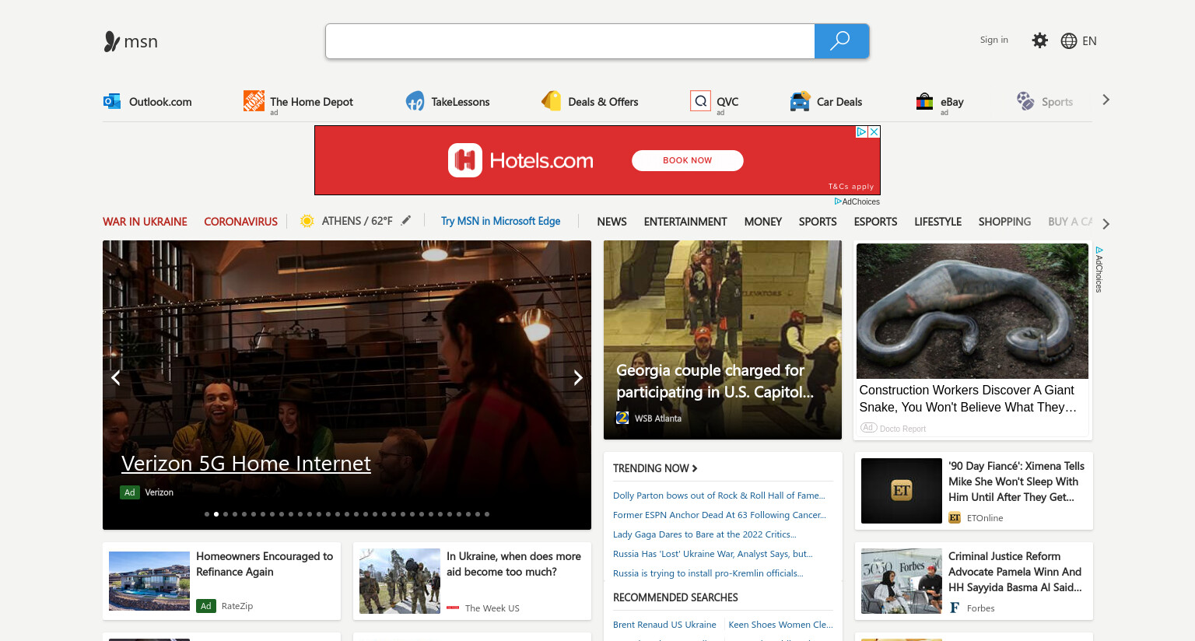The height and width of the screenshot is (641, 1195).
Task: Open the SPORTS tab
Action: coord(818,222)
